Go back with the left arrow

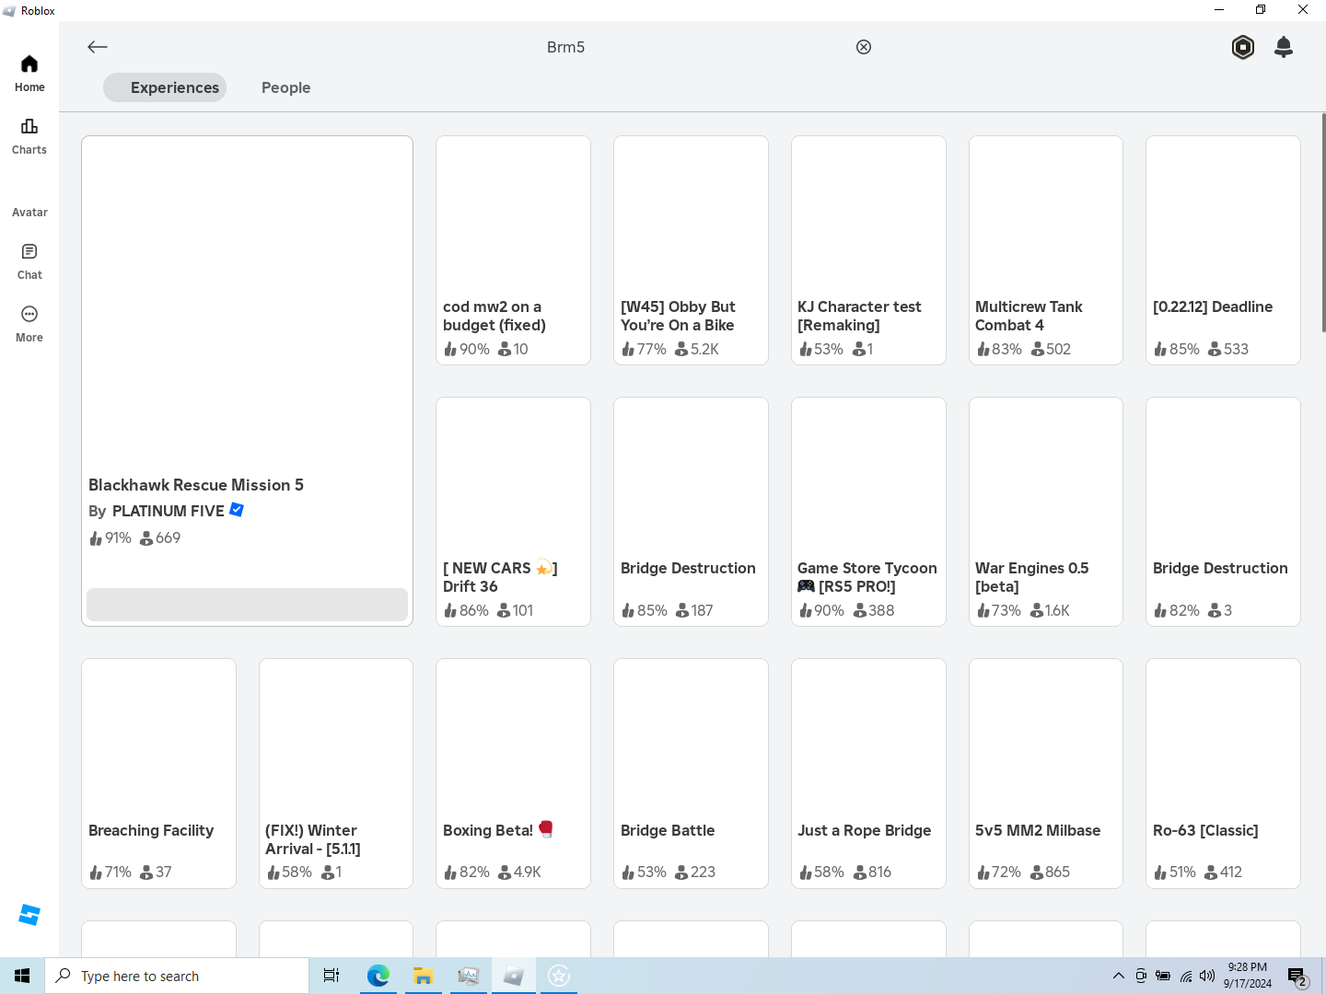[98, 47]
